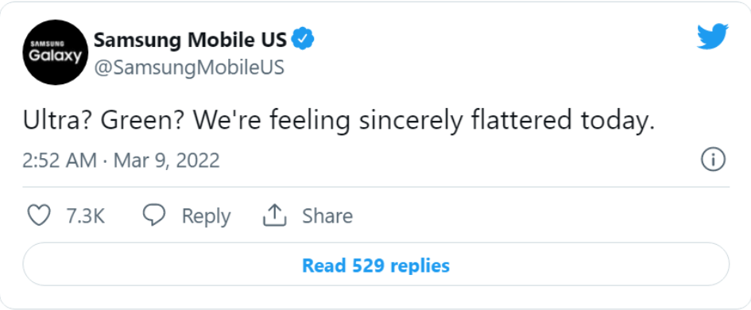Image resolution: width=751 pixels, height=310 pixels.
Task: Click the 2:52 AM timestamp
Action: (x=60, y=161)
